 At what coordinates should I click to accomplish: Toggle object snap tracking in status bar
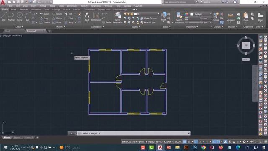tap(214, 142)
